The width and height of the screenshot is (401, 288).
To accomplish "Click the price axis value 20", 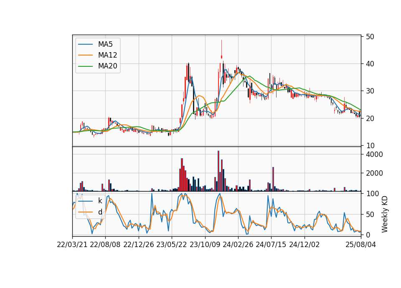I will click(370, 118).
